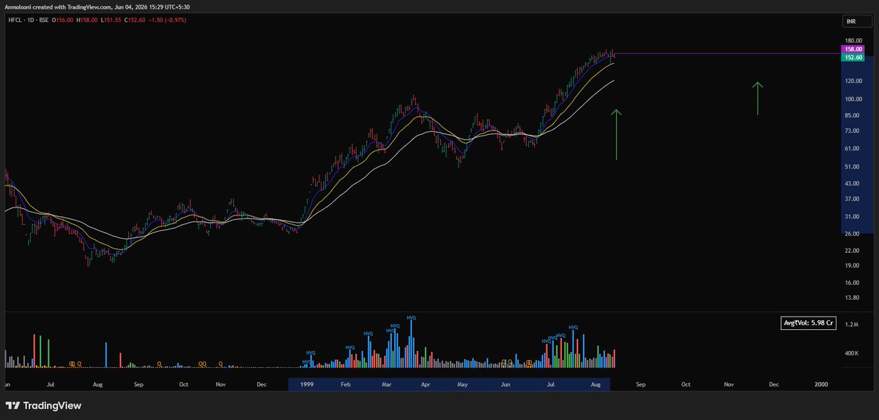Click 51.00 on the price axis
The image size is (879, 420).
click(852, 166)
